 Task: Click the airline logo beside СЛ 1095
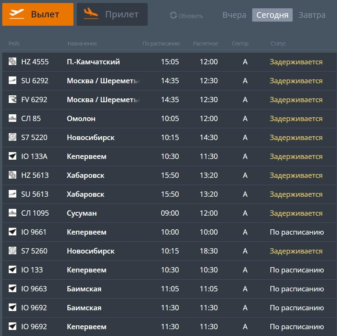click(x=12, y=213)
